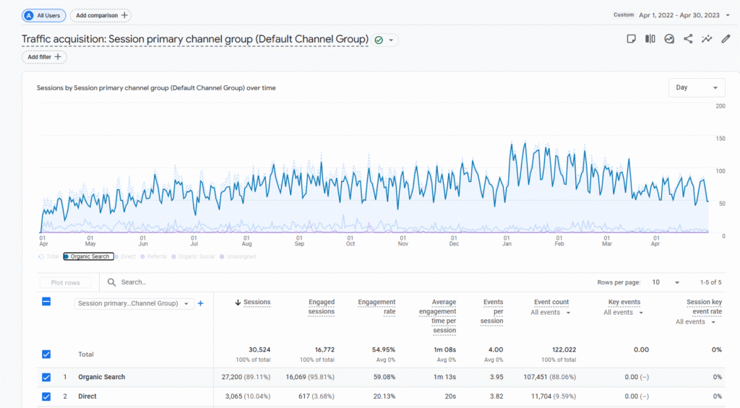The image size is (740, 408).
Task: Click the Add comparison button
Action: coord(100,16)
